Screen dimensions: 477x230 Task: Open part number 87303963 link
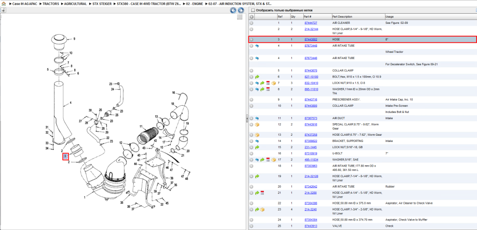point(311,166)
